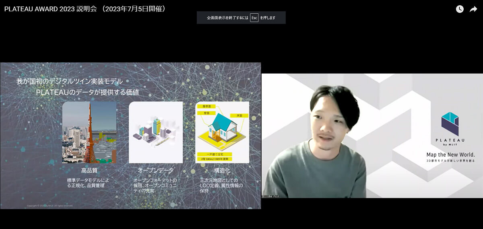Image resolution: width=483 pixels, height=229 pixels.
Task: Click the speaker's webcam video feed
Action: (372, 136)
